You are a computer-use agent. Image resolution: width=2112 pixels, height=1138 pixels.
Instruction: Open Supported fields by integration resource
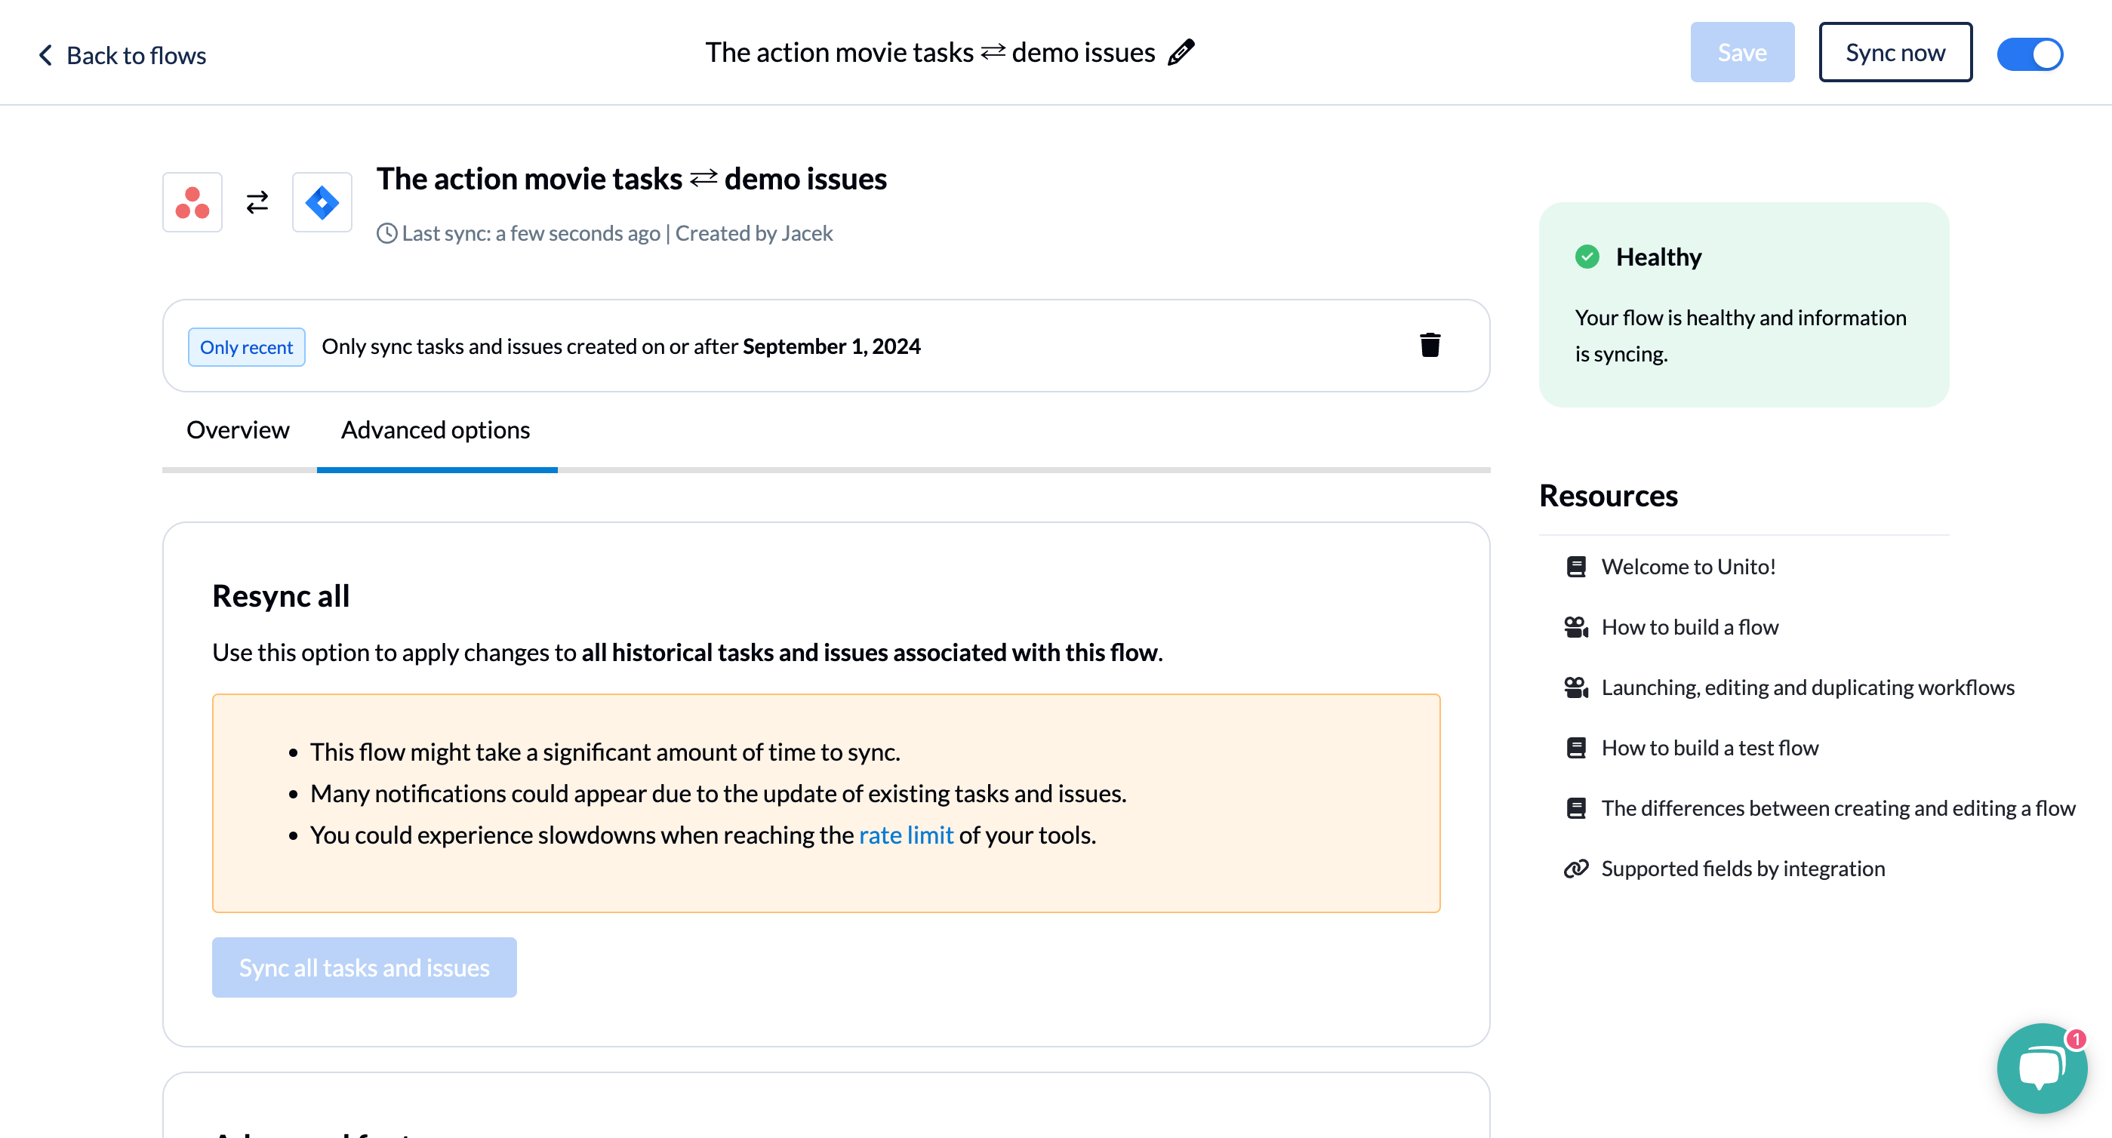pyautogui.click(x=1743, y=869)
